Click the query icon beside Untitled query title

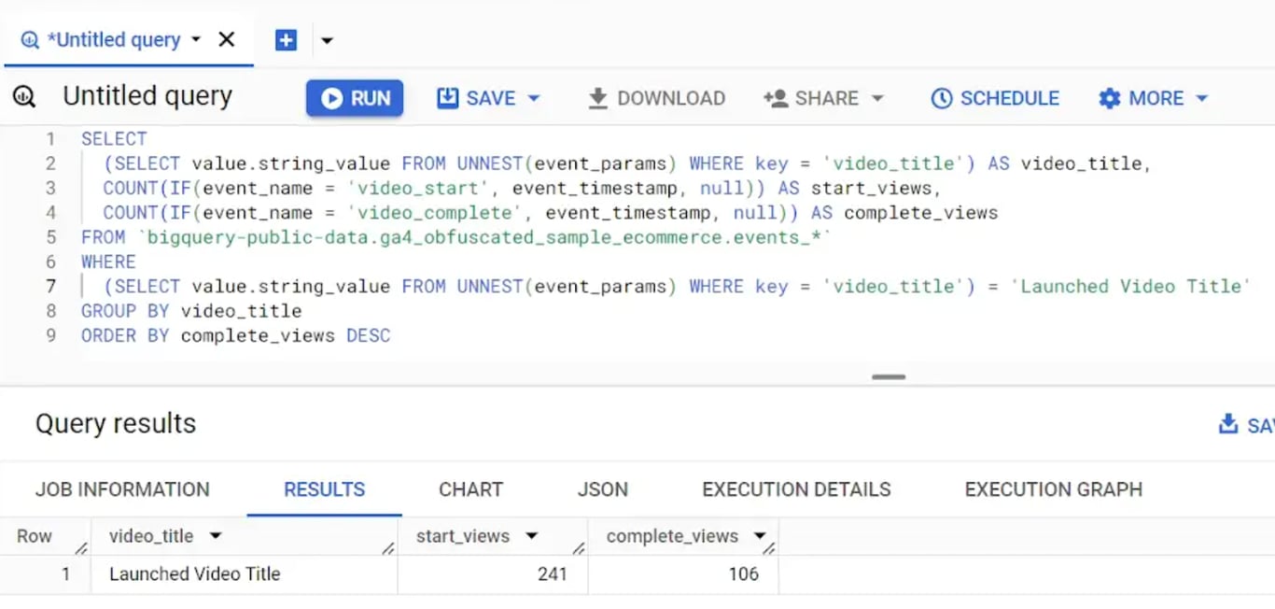(24, 95)
